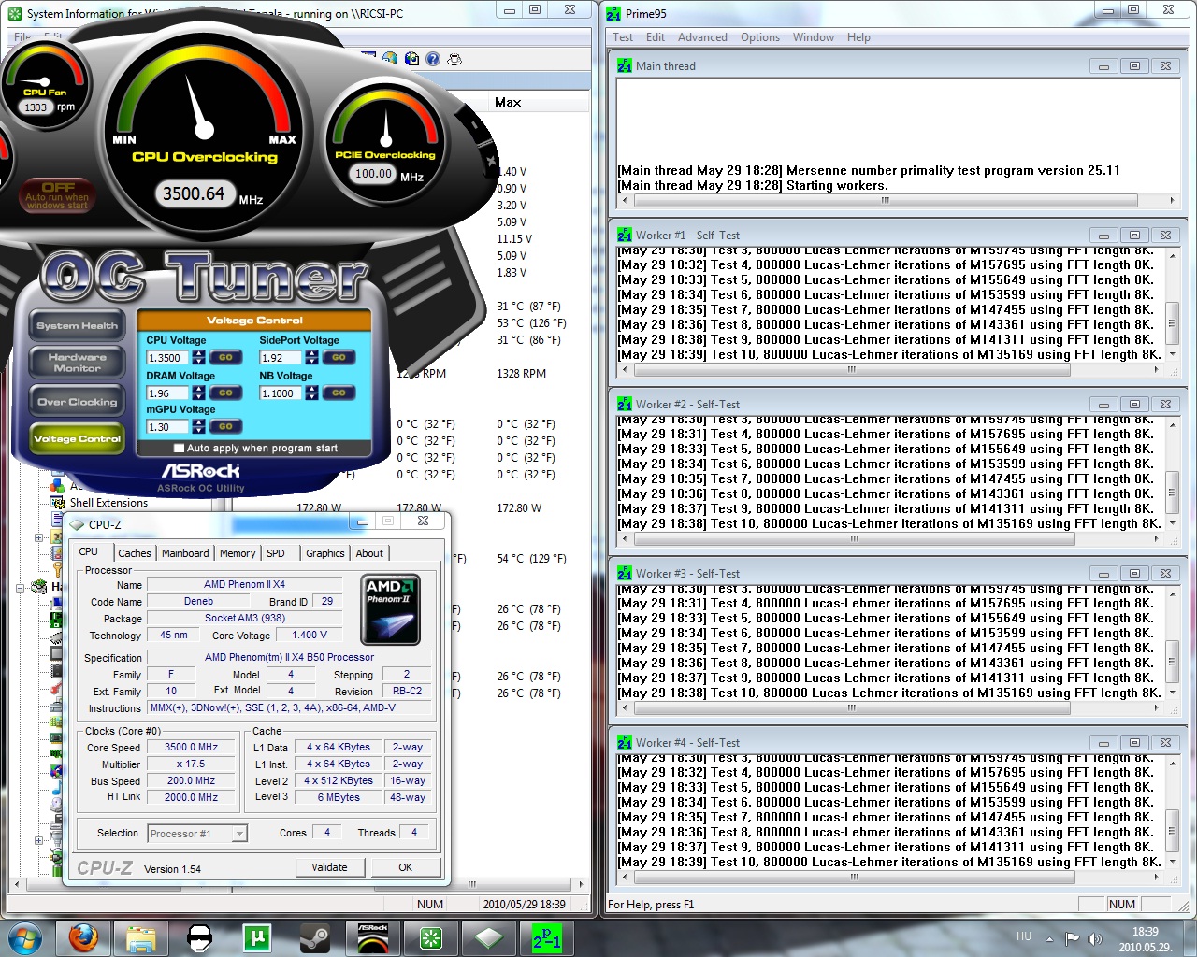The height and width of the screenshot is (957, 1197).
Task: Collapse the tree node labeled Ha...
Action: point(20,588)
